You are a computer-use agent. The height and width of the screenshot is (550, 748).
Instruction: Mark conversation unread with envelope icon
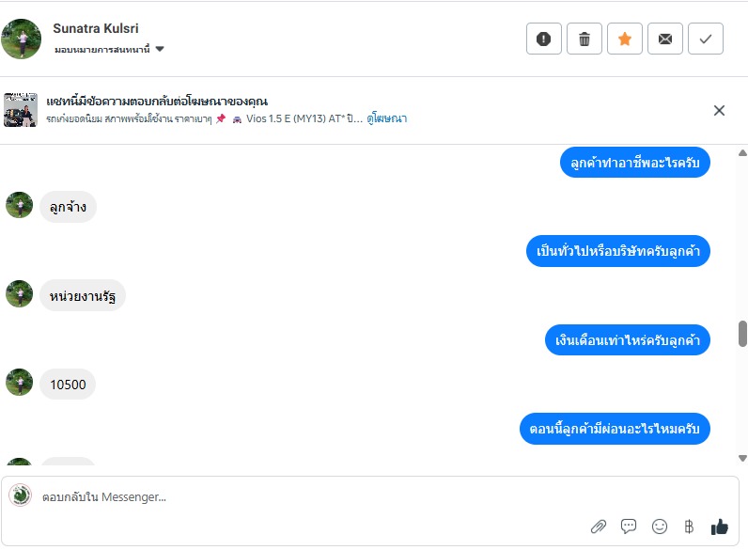pos(665,39)
